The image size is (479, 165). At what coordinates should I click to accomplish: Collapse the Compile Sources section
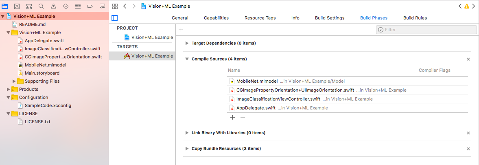[187, 59]
